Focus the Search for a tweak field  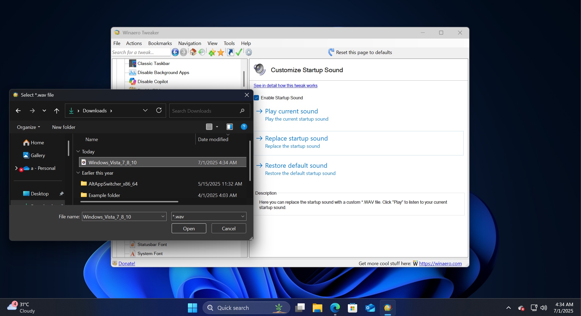pyautogui.click(x=141, y=52)
